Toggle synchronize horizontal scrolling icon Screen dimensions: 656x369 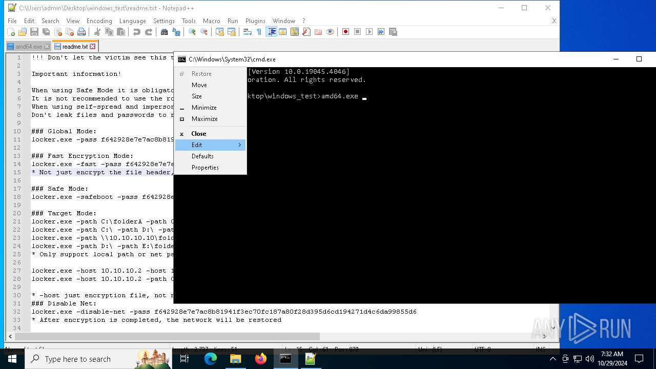click(232, 32)
